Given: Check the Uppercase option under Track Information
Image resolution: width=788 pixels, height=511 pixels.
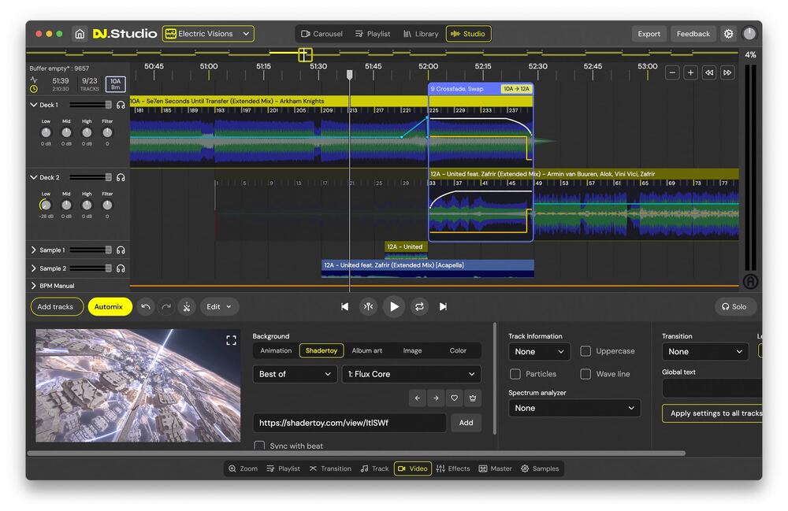Looking at the screenshot, I should click(x=584, y=351).
